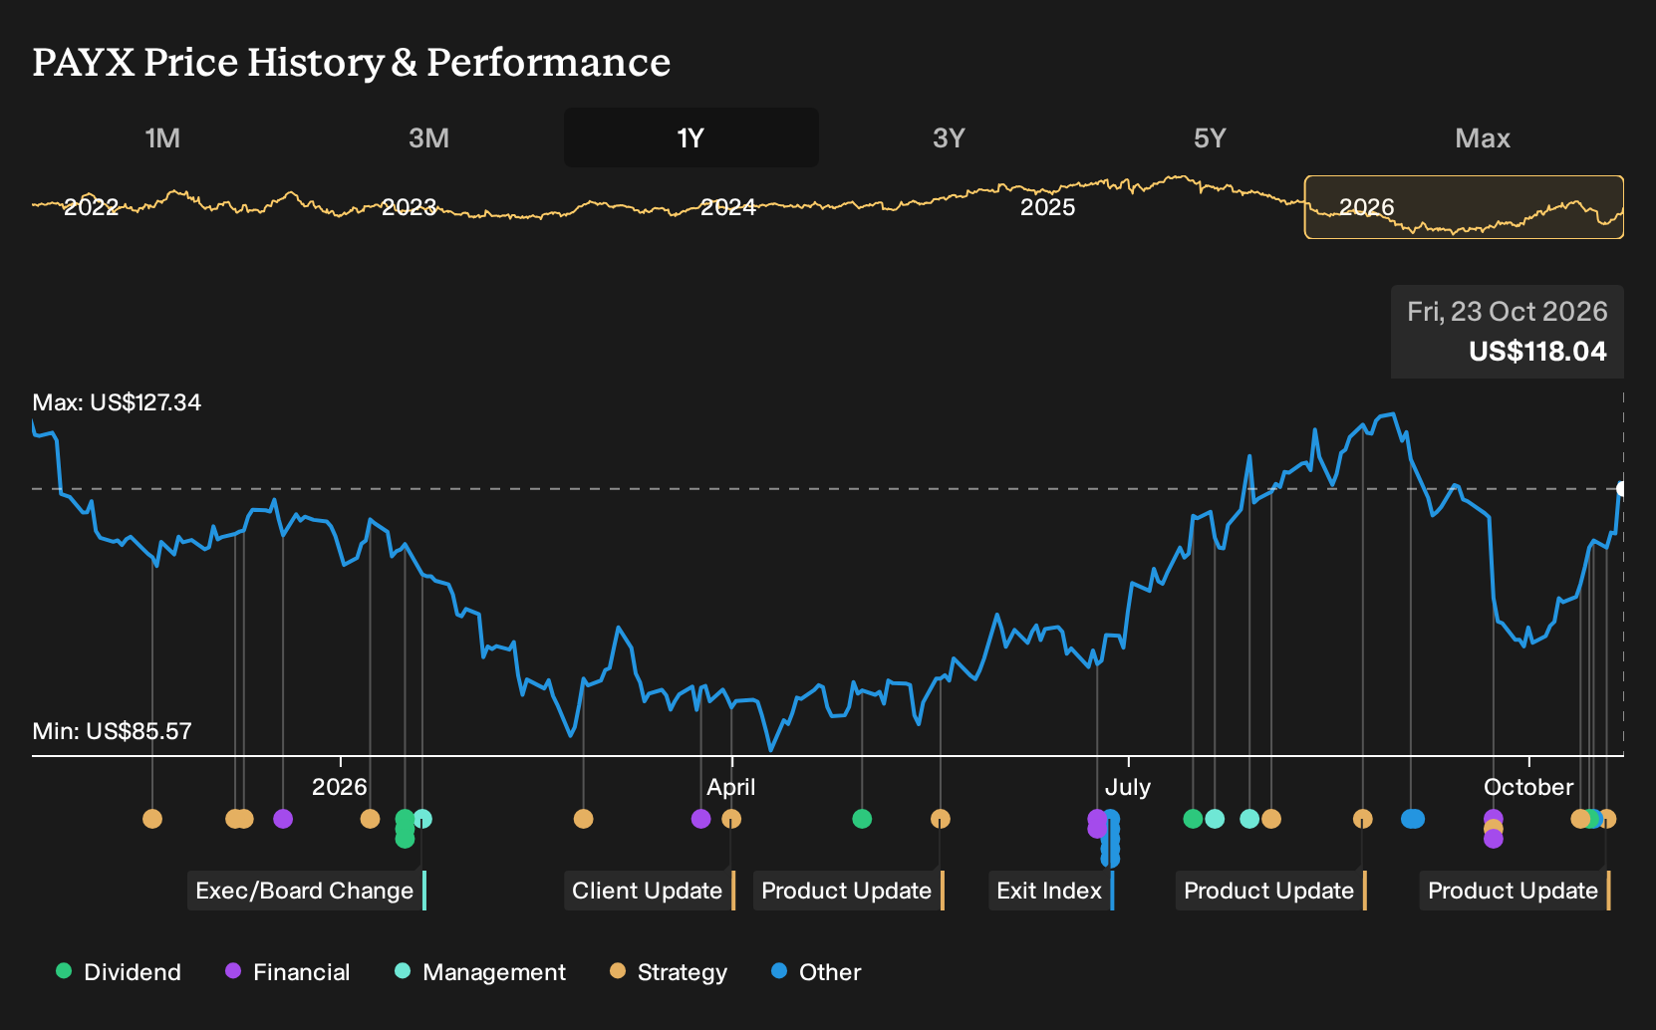The width and height of the screenshot is (1656, 1030).
Task: Open the Exit Index event label
Action: coord(1051,891)
